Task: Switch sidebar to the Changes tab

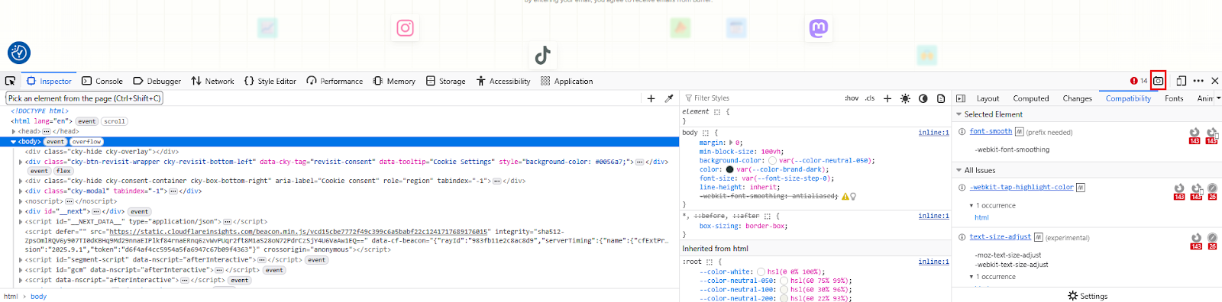Action: point(1077,98)
